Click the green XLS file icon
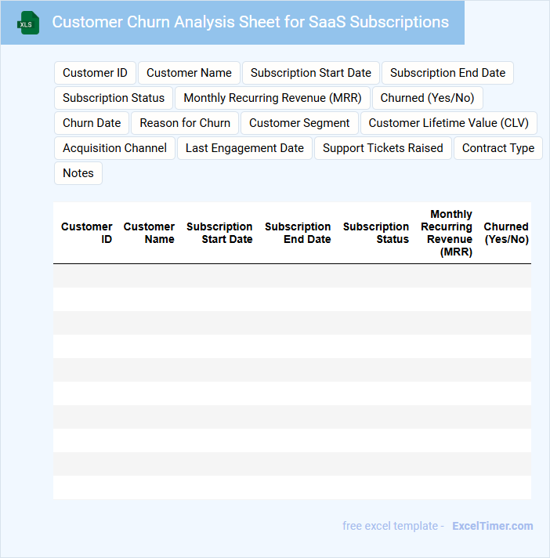Screen dimensions: 550x558 (x=28, y=23)
